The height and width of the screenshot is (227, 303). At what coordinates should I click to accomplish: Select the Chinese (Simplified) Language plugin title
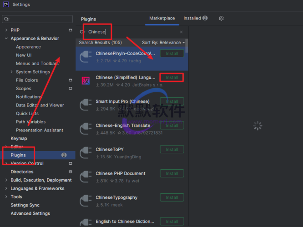(126, 77)
